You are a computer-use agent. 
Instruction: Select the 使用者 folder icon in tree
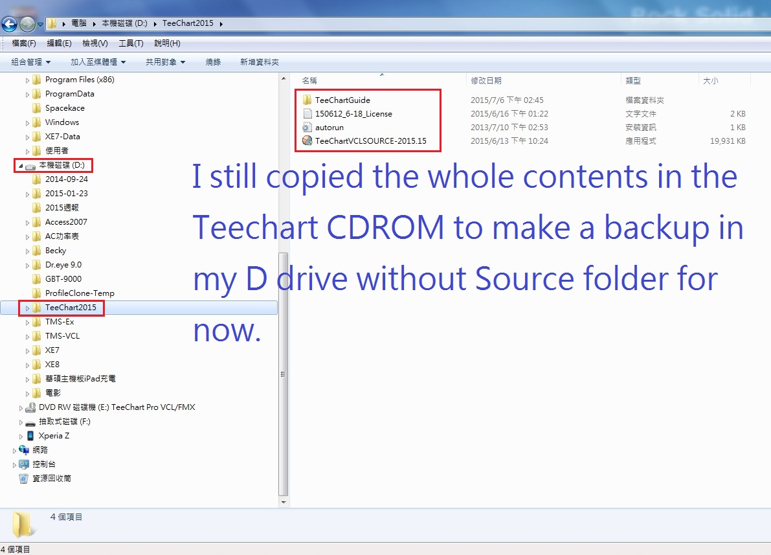tap(36, 151)
